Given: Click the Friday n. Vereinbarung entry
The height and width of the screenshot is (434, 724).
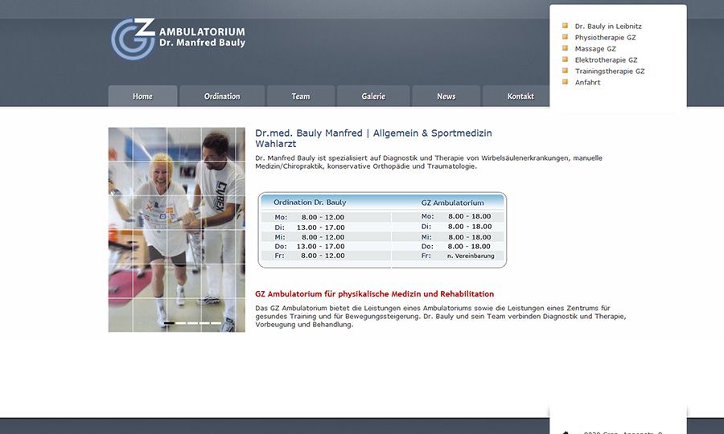Looking at the screenshot, I should click(x=471, y=256).
